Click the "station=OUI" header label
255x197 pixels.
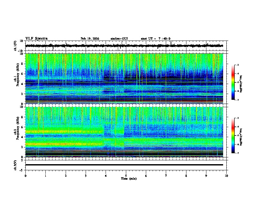[x=119, y=39]
